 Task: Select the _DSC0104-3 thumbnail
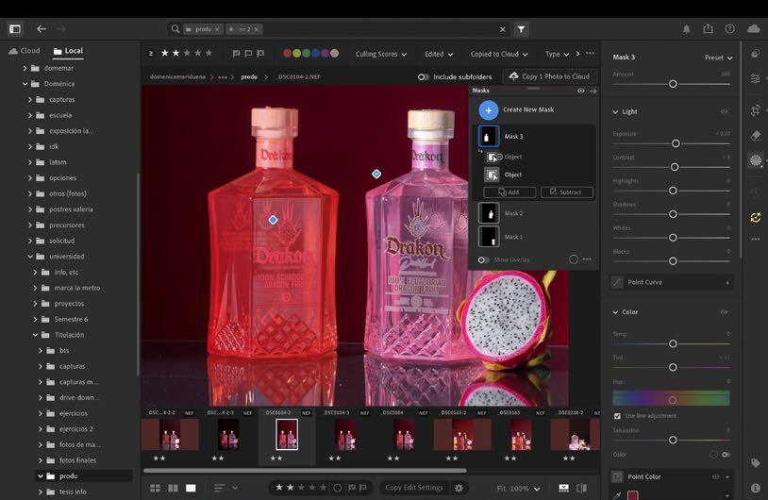345,434
